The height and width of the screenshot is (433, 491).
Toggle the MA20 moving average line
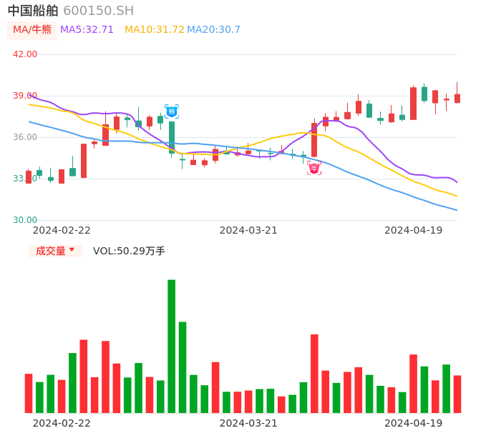pos(213,30)
